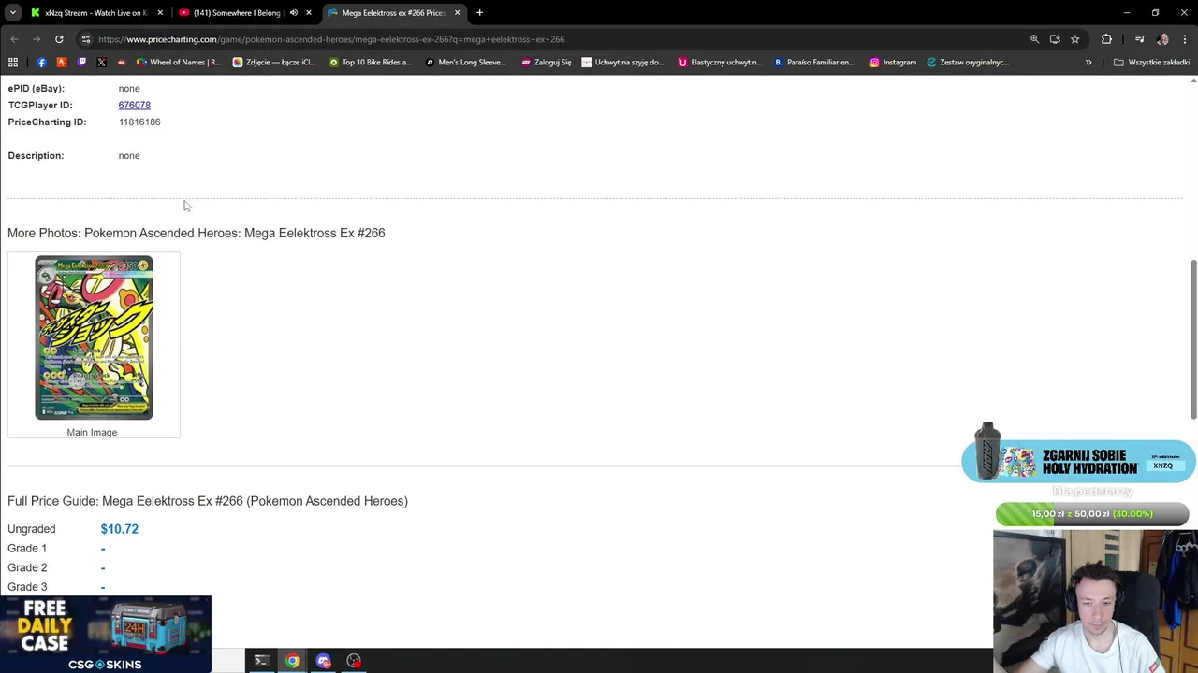Go back to the previous page
Screen dimensions: 1198x673
tap(14, 39)
